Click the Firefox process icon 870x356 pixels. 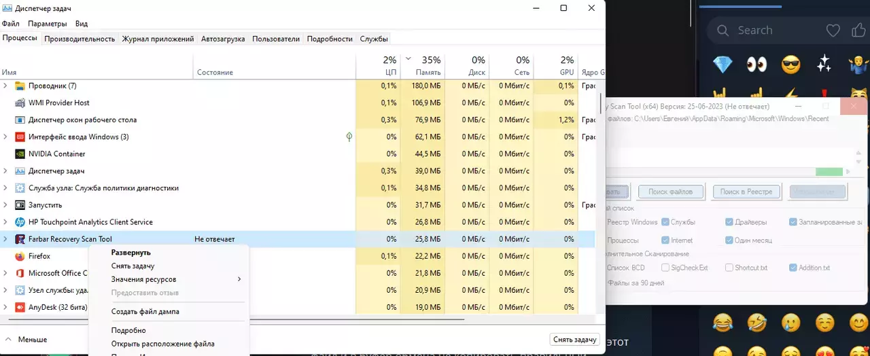tap(20, 256)
